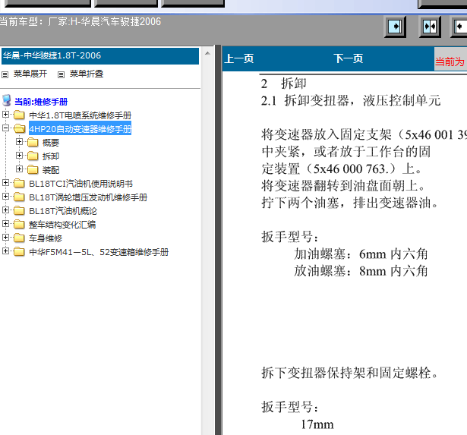The image size is (467, 435).
Task: Click the 菜单折叠 list icon
Action: pyautogui.click(x=61, y=74)
